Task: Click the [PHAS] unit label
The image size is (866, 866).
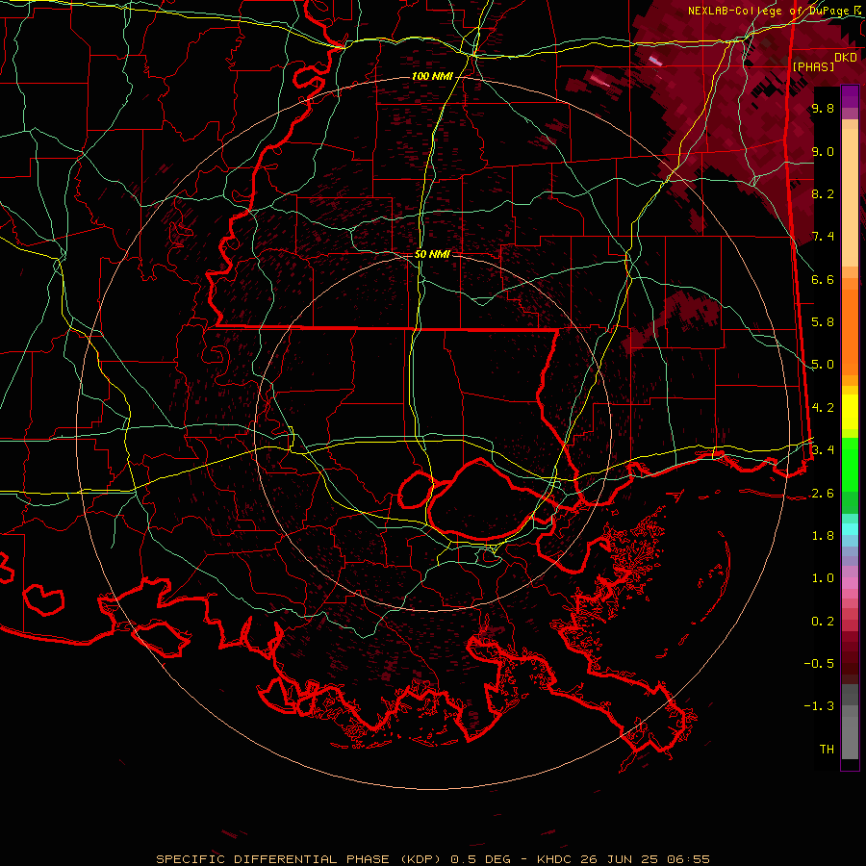Action: [x=813, y=66]
